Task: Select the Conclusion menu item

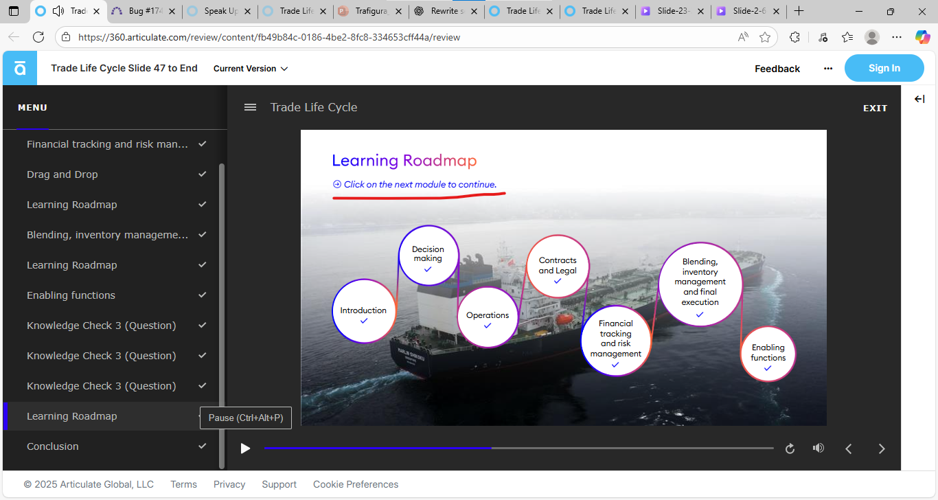Action: (53, 446)
